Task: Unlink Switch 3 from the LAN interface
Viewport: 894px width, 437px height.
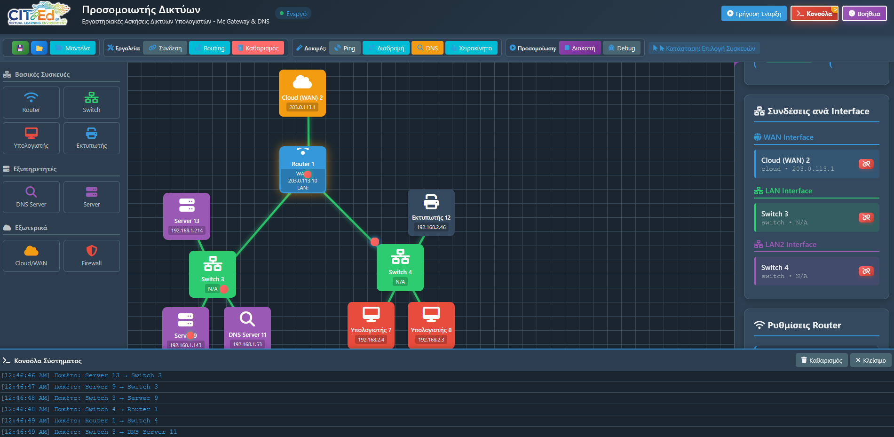Action: point(866,217)
